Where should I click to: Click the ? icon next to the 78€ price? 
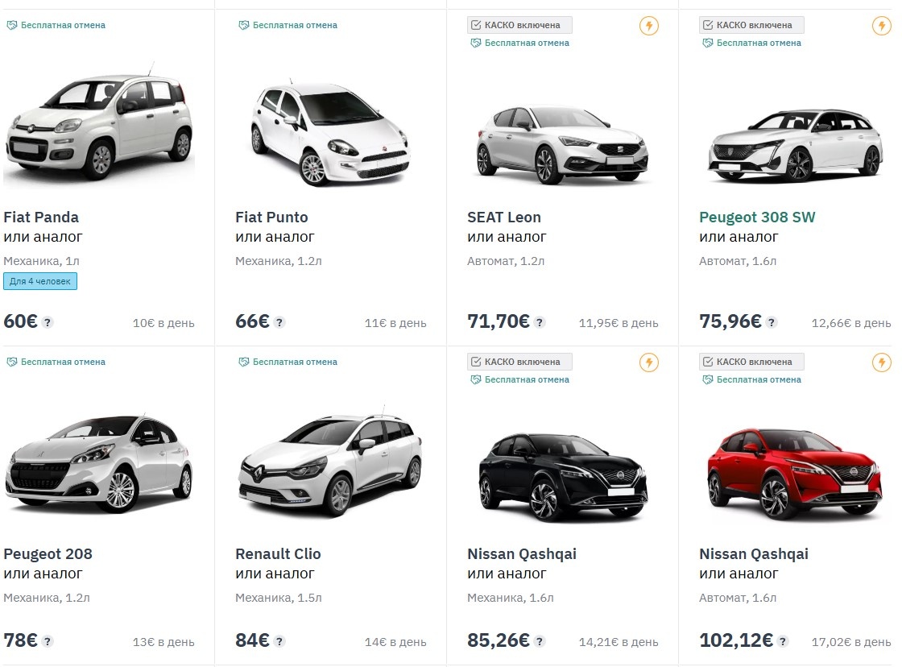point(48,641)
